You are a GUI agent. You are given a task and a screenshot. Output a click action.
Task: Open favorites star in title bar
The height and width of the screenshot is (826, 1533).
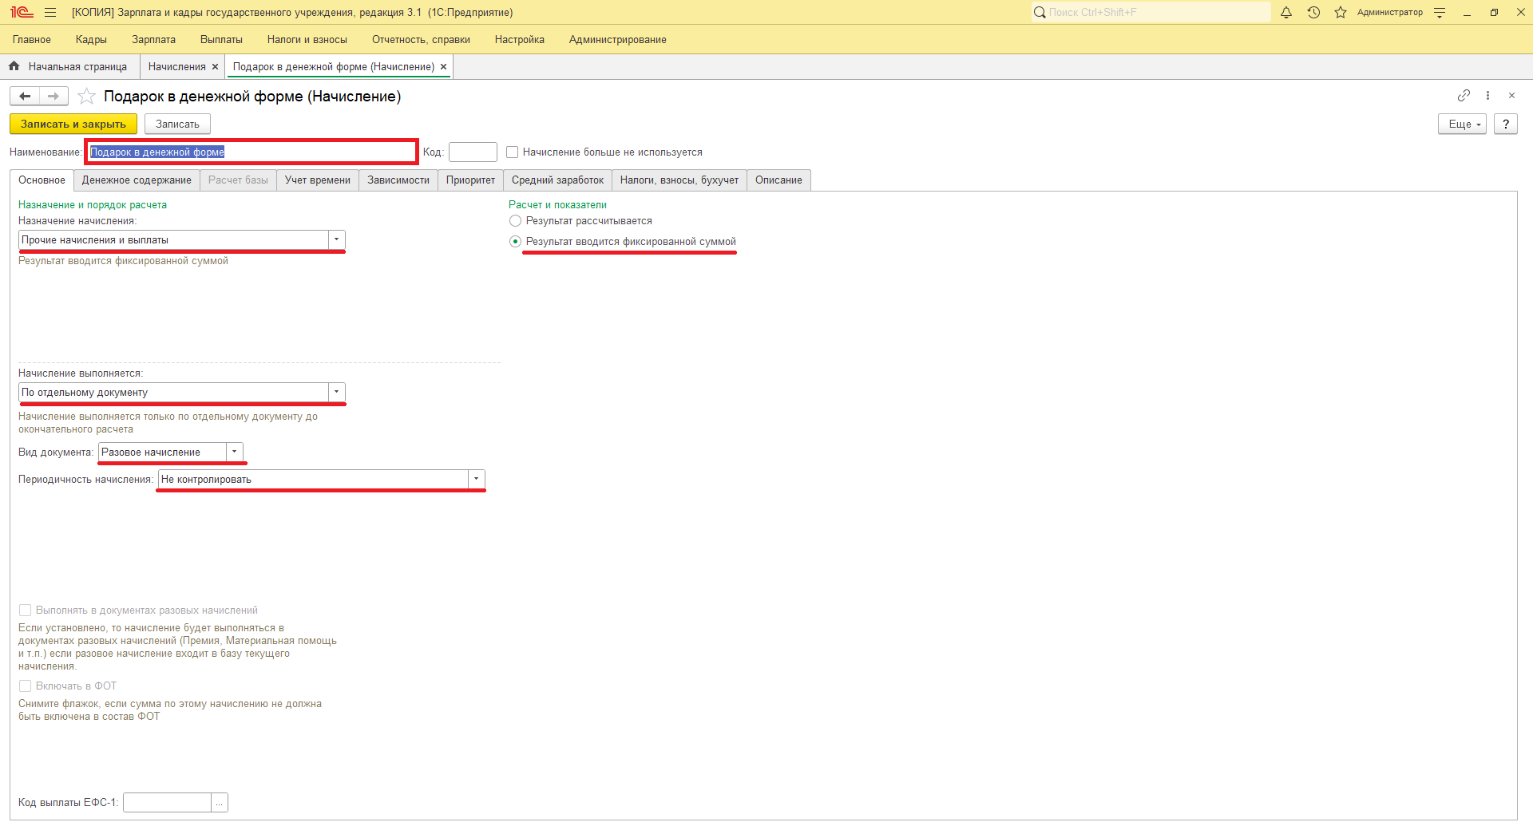(x=1341, y=13)
